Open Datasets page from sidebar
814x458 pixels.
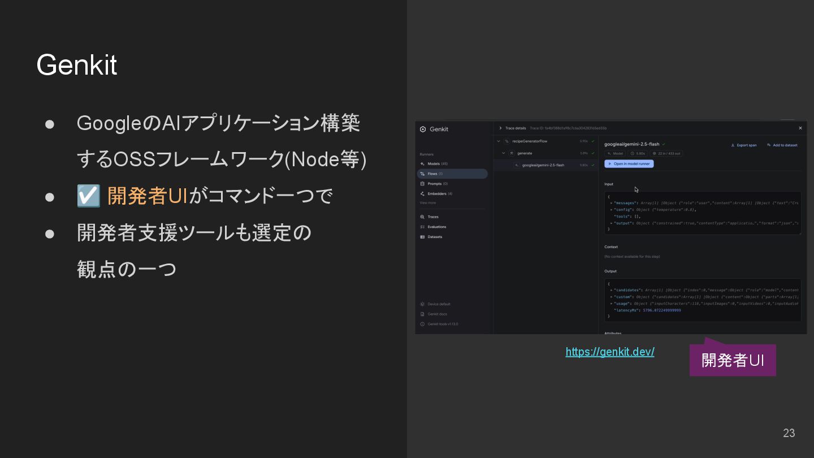coord(452,237)
